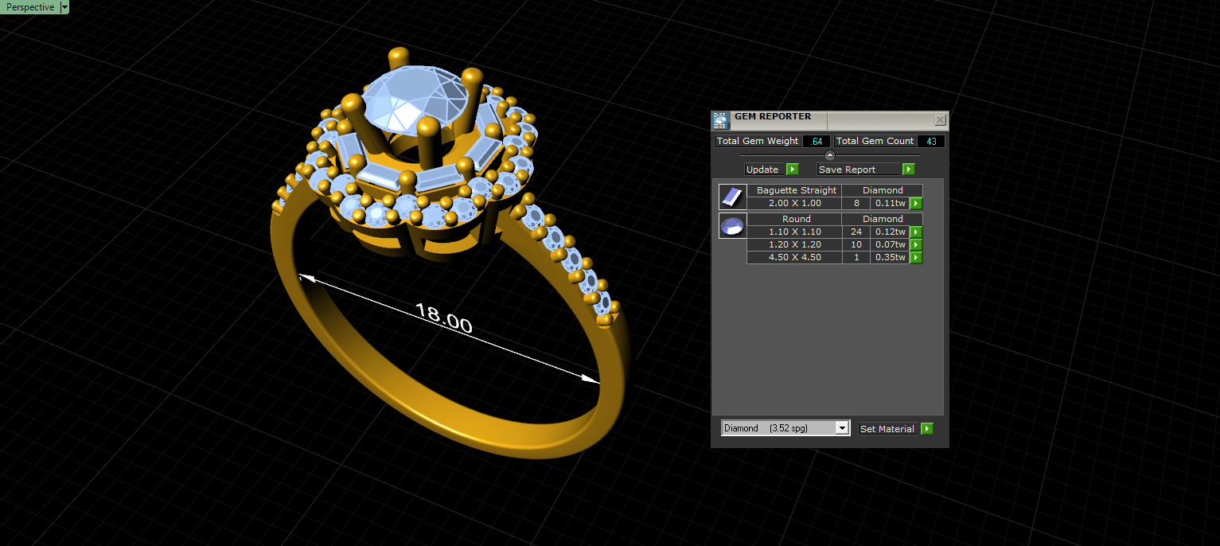This screenshot has height=546, width=1220.
Task: Click the Total Gem Weight label
Action: 758,141
